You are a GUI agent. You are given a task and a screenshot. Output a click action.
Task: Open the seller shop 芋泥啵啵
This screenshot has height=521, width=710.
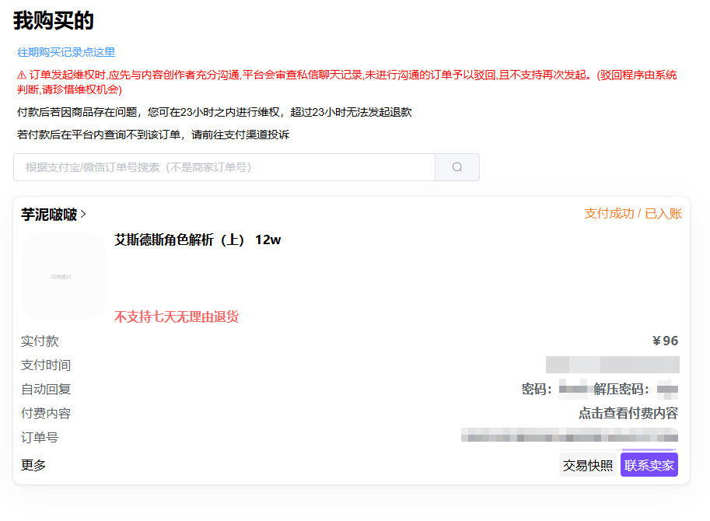[x=48, y=214]
